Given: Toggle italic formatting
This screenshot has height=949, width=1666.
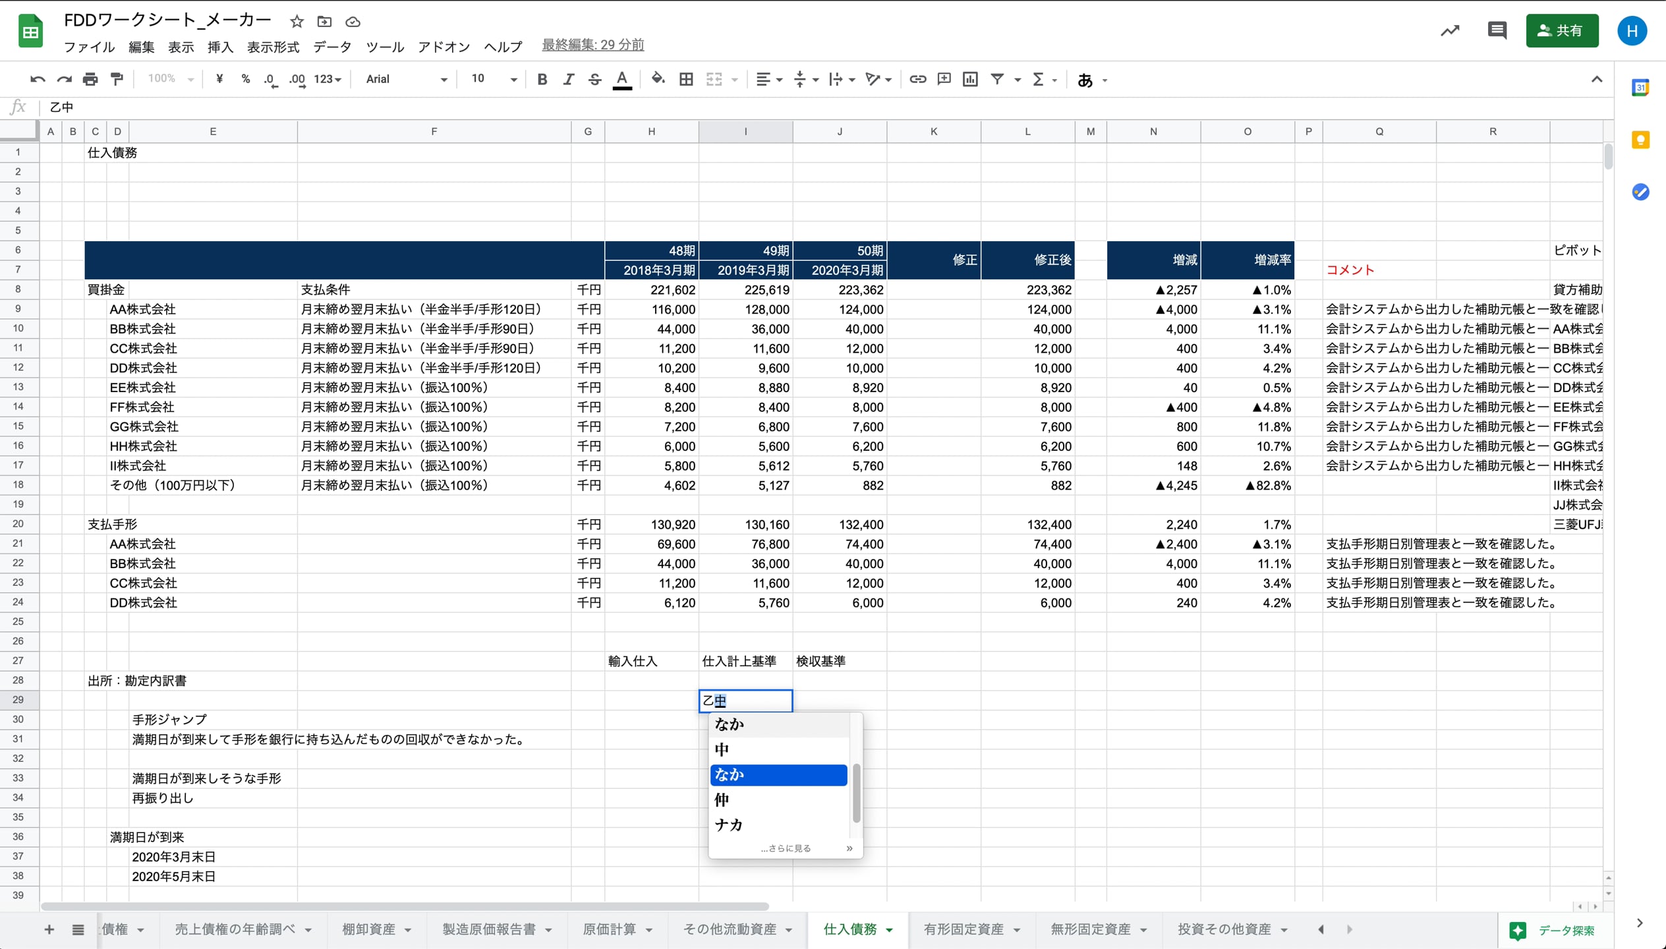Looking at the screenshot, I should (568, 79).
